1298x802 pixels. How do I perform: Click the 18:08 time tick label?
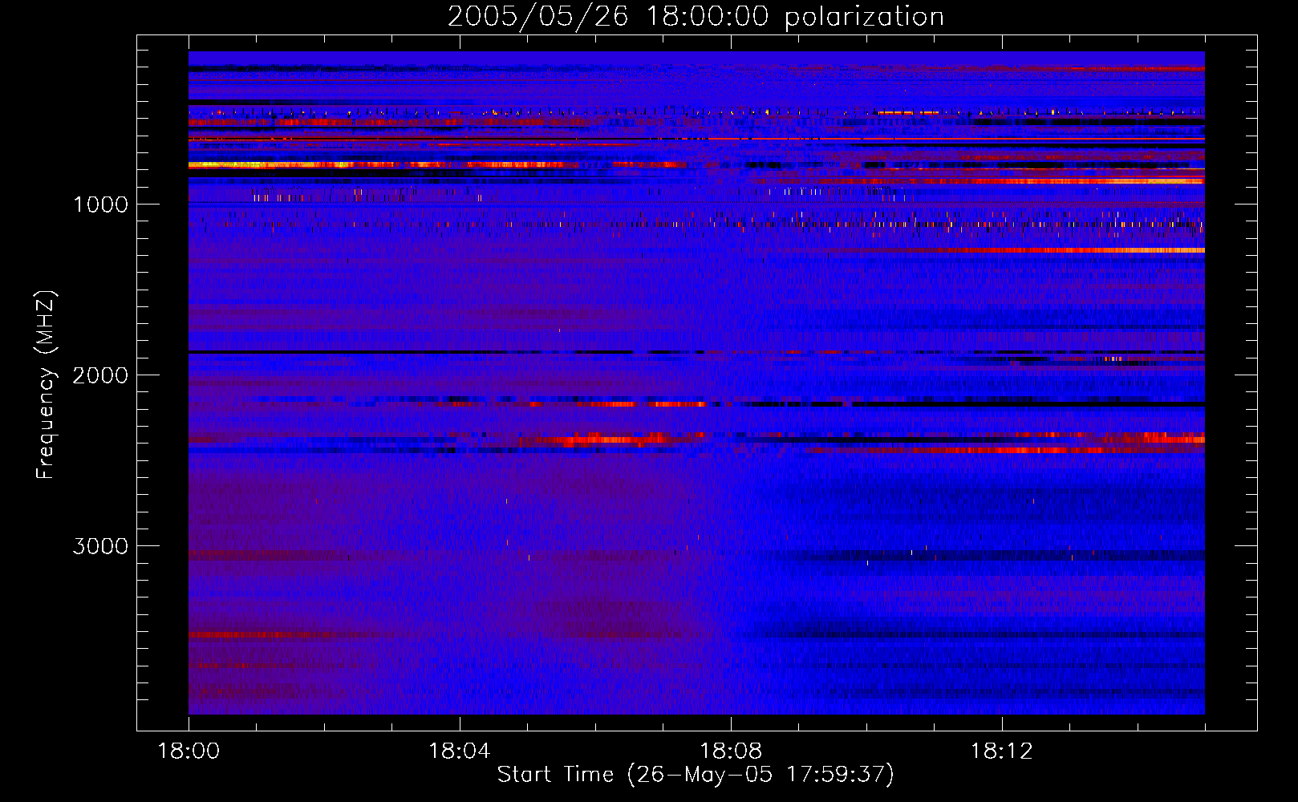[x=731, y=751]
